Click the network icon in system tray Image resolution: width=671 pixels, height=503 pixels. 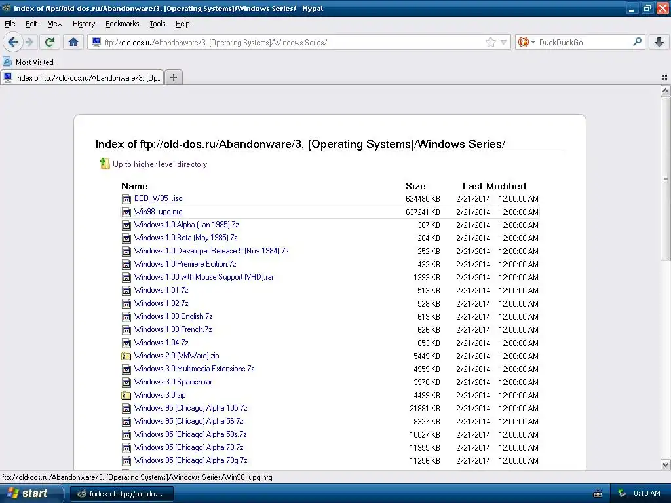(622, 494)
